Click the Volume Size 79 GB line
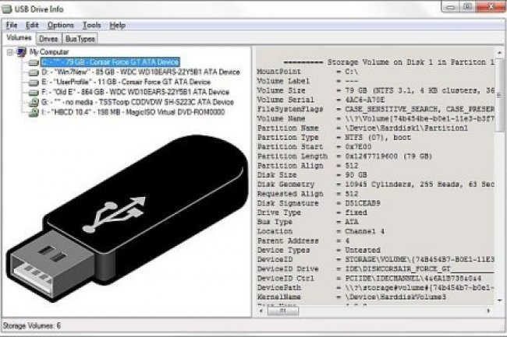The width and height of the screenshot is (507, 337). click(x=375, y=90)
